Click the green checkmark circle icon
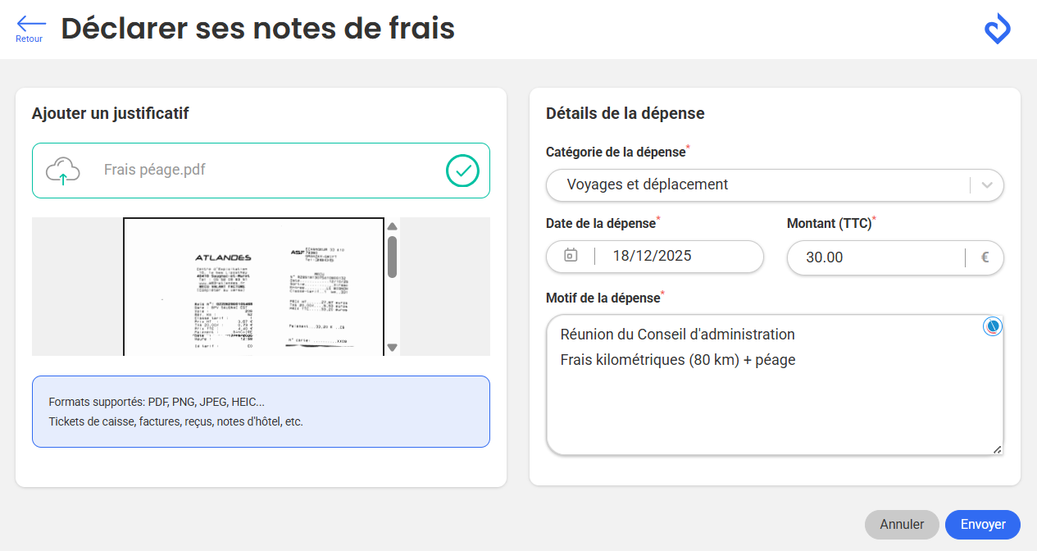Image resolution: width=1037 pixels, height=551 pixels. point(462,171)
